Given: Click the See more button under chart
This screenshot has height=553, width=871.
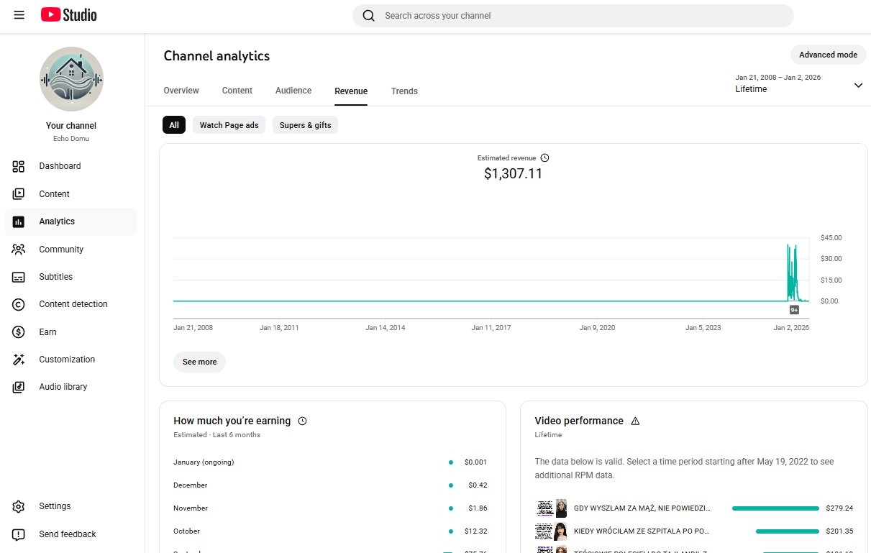Looking at the screenshot, I should 199,362.
